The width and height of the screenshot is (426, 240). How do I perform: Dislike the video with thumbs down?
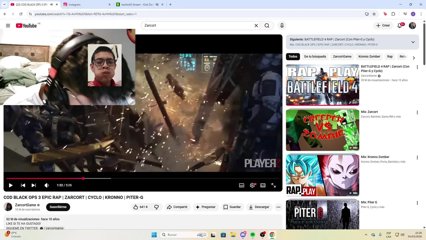(x=156, y=207)
